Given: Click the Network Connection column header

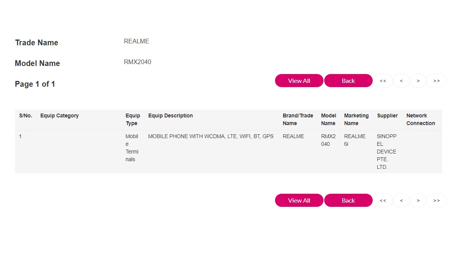Looking at the screenshot, I should tap(420, 119).
